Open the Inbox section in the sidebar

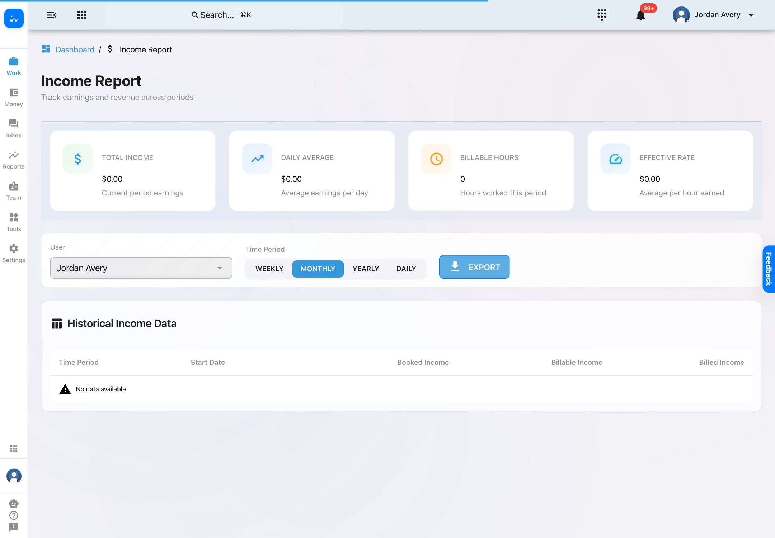[14, 129]
